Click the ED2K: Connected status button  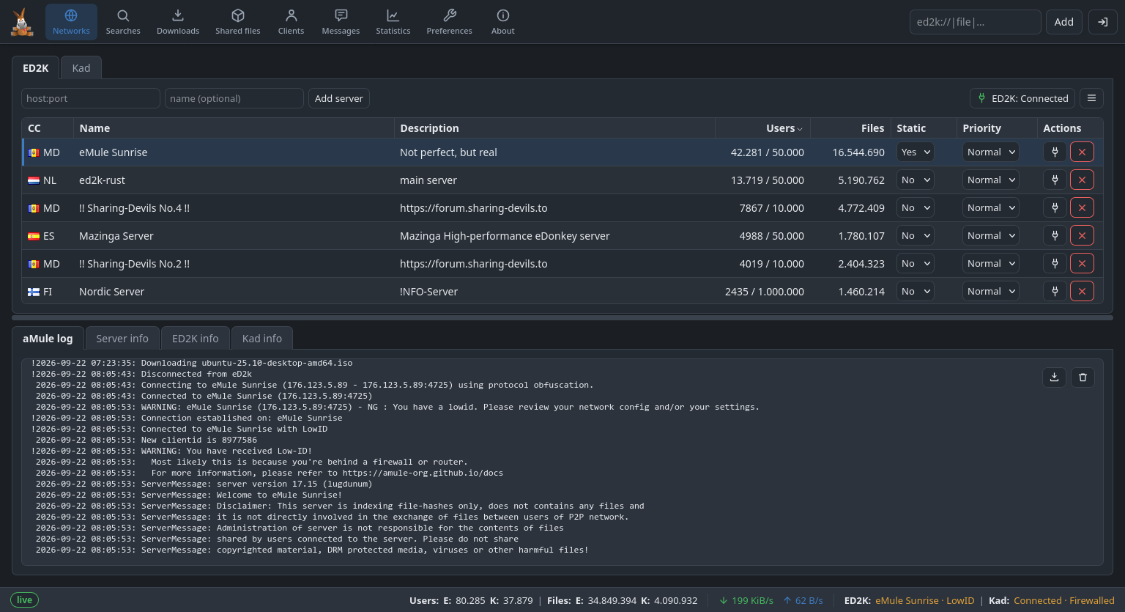tap(1022, 98)
